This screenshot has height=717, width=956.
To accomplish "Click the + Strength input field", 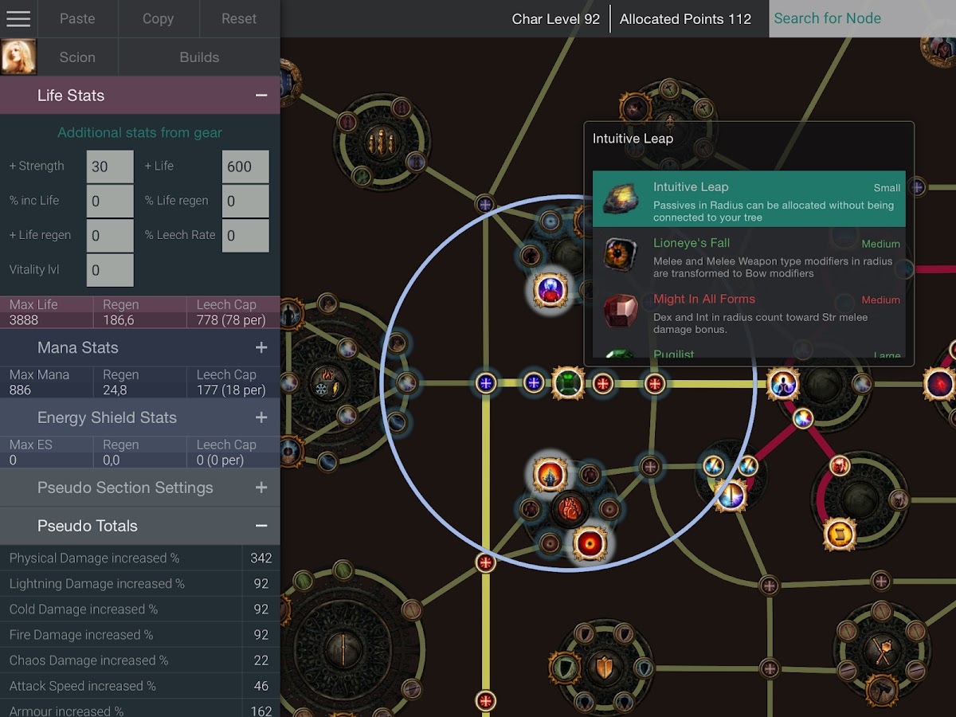I will [110, 167].
